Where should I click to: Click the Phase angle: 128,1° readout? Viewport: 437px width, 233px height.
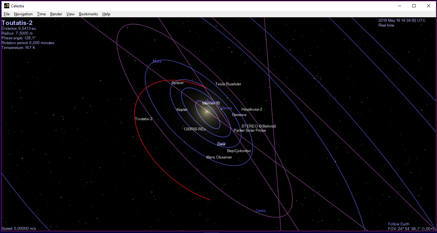pyautogui.click(x=19, y=38)
